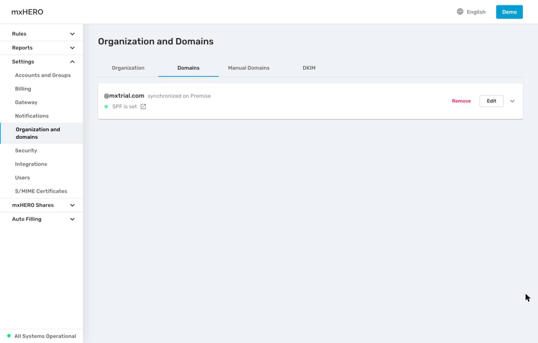Click the 'Organization and Domains' page heading
The image size is (538, 343).
coord(156,42)
